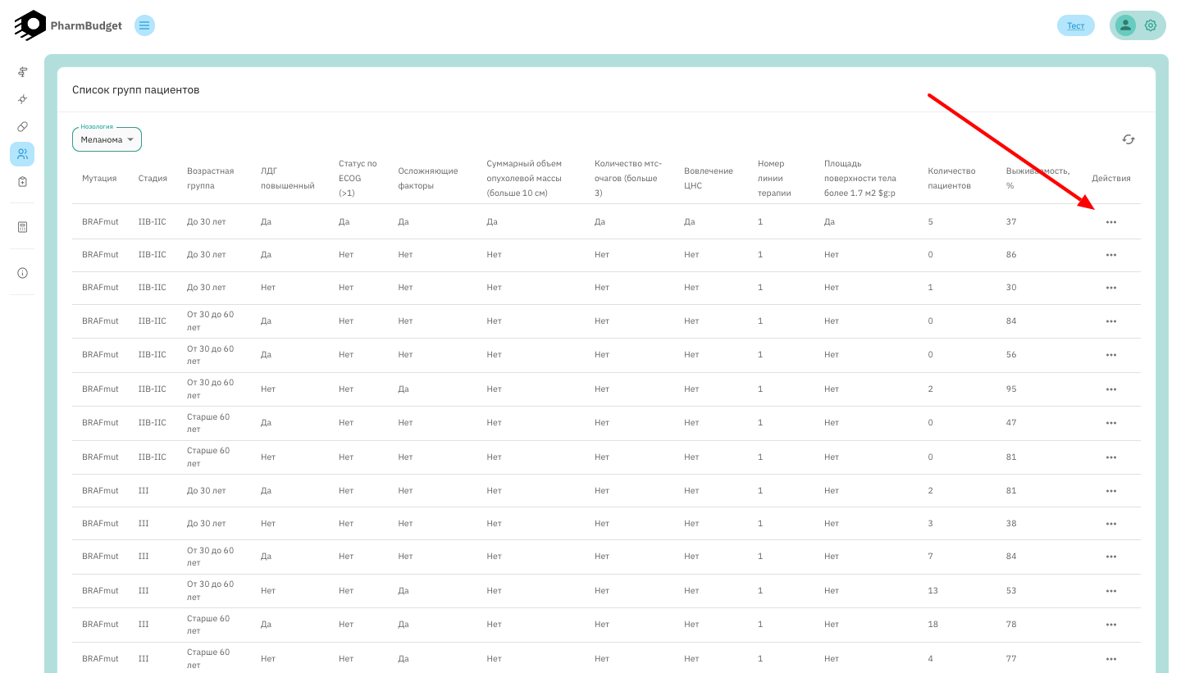The image size is (1181, 673).
Task: Expand the Нозология dropdown showing Меланома
Action: 107,139
